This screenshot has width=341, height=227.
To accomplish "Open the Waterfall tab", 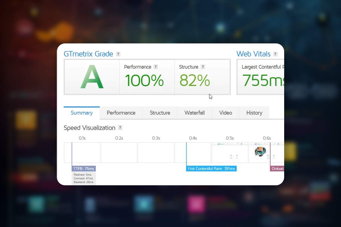I will click(195, 113).
